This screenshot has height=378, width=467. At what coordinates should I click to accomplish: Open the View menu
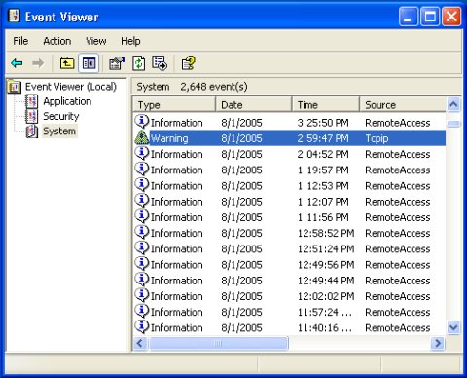pyautogui.click(x=96, y=41)
